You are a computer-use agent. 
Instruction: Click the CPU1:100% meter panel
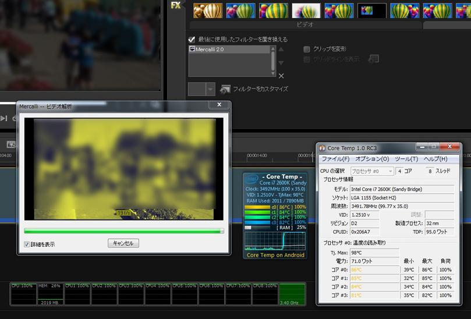[77, 294]
